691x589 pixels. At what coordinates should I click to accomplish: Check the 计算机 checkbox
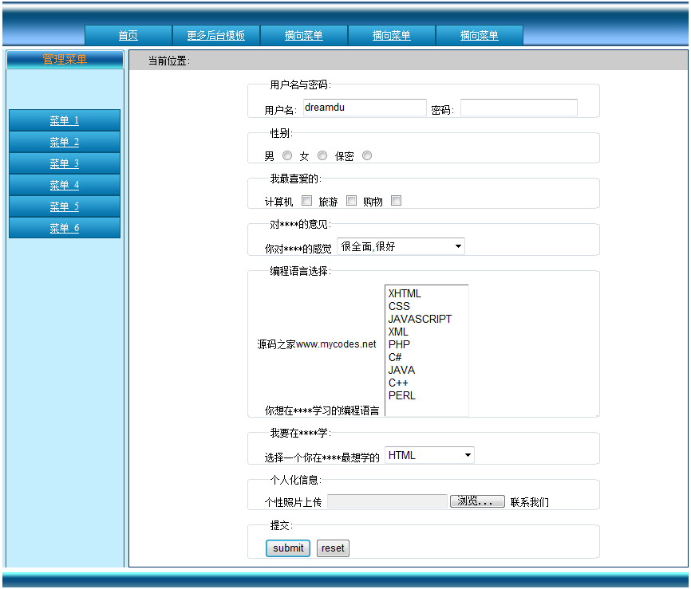306,201
